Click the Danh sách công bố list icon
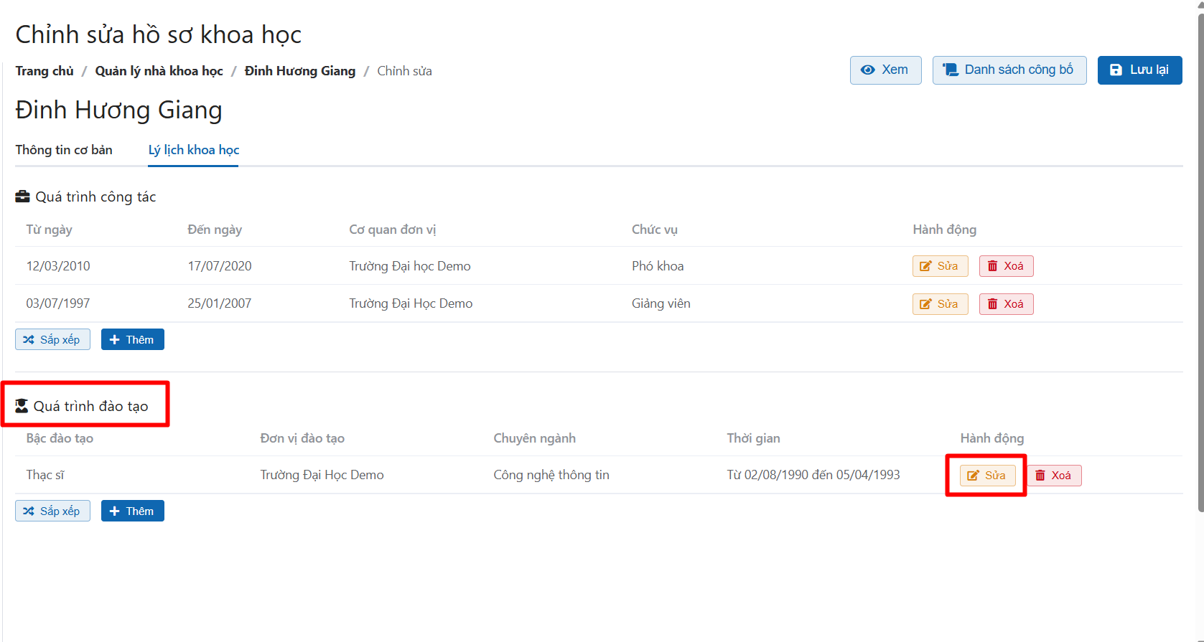Viewport: 1204px width, 642px height. tap(951, 70)
